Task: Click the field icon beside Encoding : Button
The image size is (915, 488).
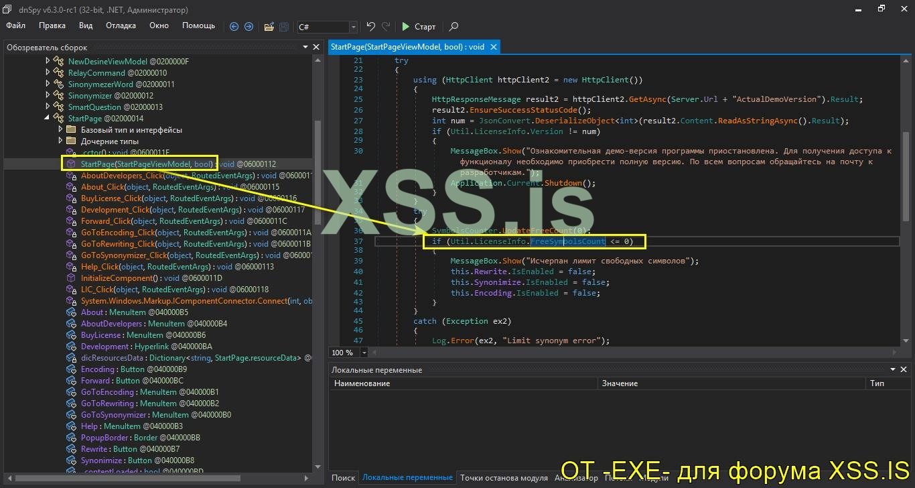Action: pos(71,369)
